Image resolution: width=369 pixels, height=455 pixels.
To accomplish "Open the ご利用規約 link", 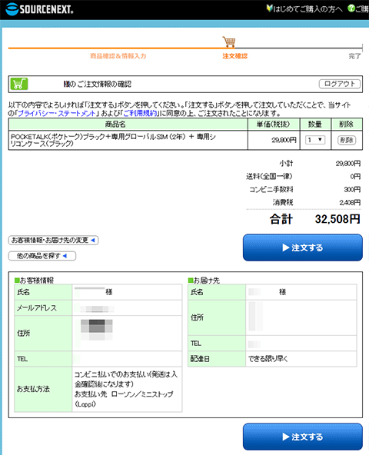I will [x=140, y=113].
